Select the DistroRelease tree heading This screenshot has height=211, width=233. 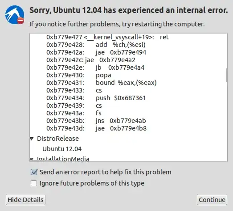coord(58,139)
